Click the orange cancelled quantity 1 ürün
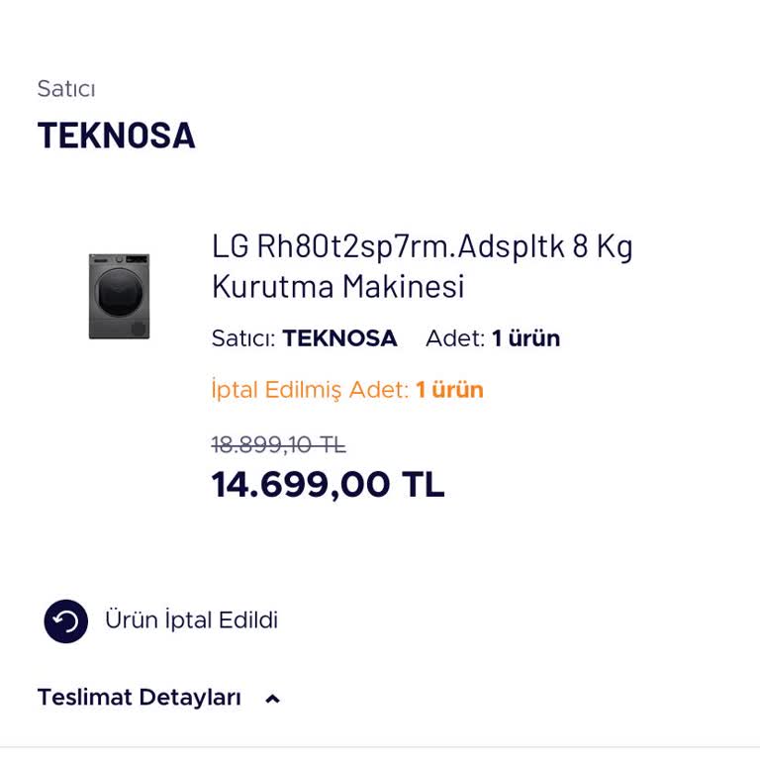760x760 pixels. 449,390
